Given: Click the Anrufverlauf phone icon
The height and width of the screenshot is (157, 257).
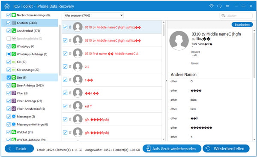Looking at the screenshot, I should pyautogui.click(x=14, y=31).
